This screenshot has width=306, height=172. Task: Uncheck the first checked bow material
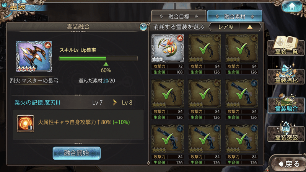tap(205, 49)
